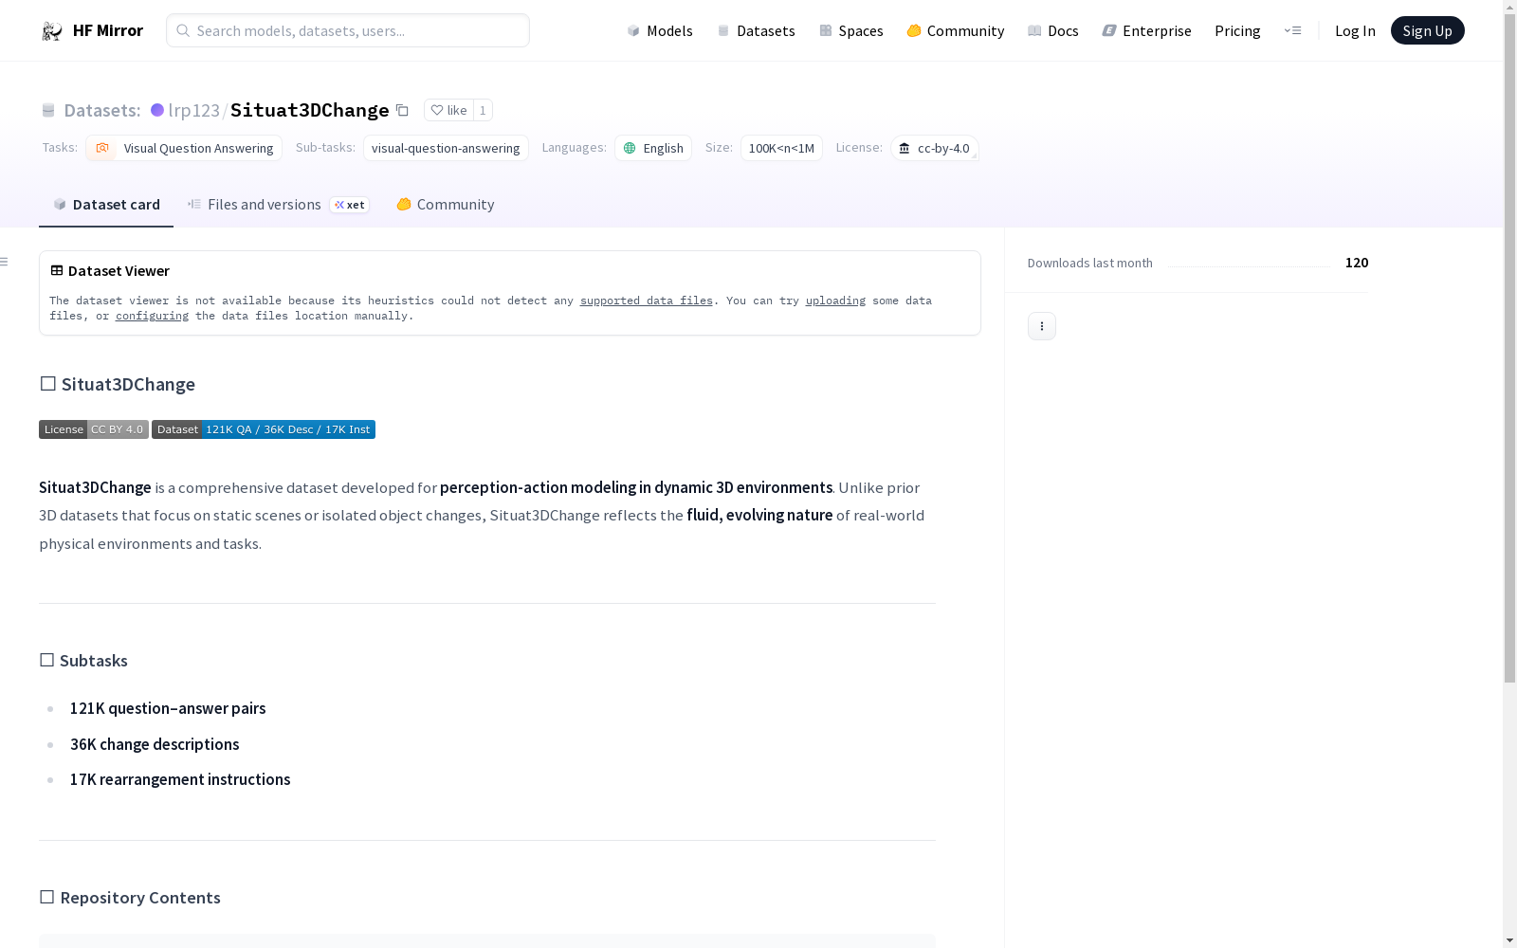
Task: Click the Dataset 121K QA badge
Action: (x=264, y=429)
